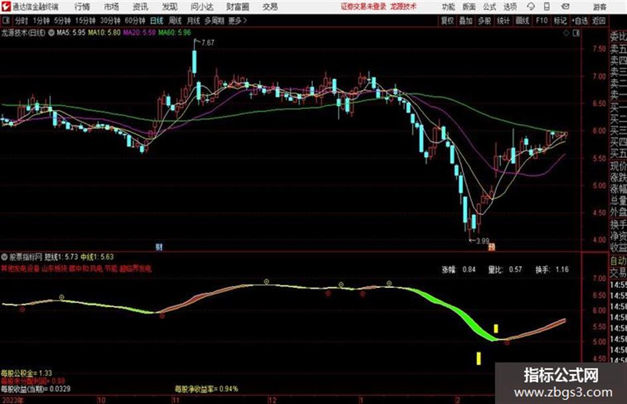Screen dimensions: 627x404
Task: Click the Tongdaxin red logo icon
Action: 6,7
